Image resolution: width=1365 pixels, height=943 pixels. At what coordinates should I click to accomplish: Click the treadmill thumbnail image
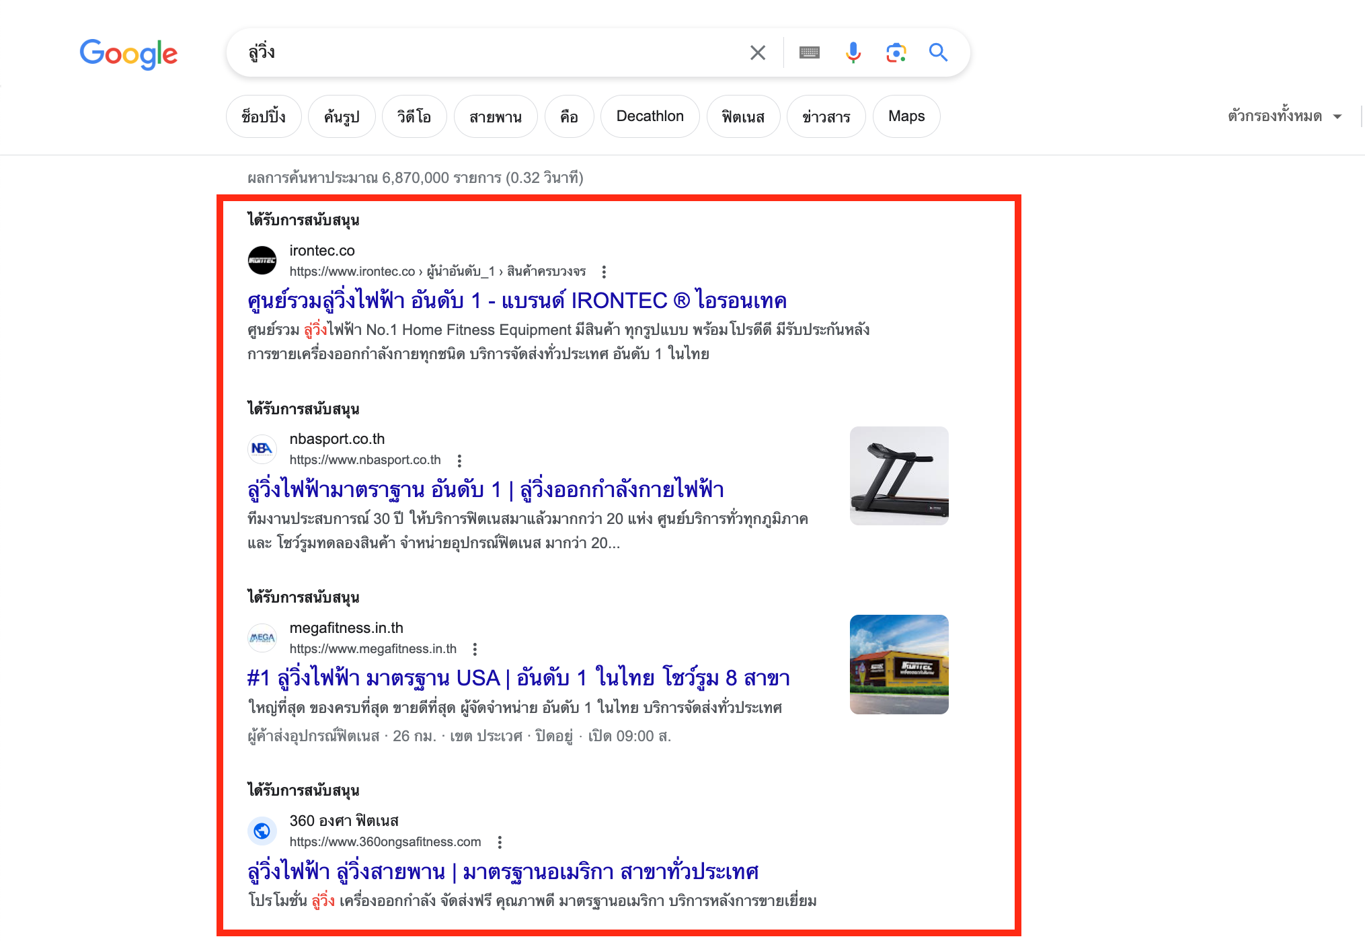tap(899, 476)
